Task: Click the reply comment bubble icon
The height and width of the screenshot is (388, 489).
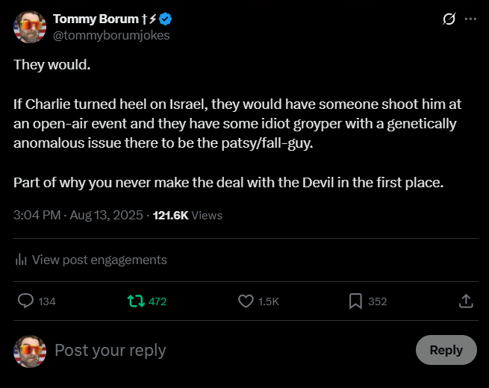Action: pos(25,301)
